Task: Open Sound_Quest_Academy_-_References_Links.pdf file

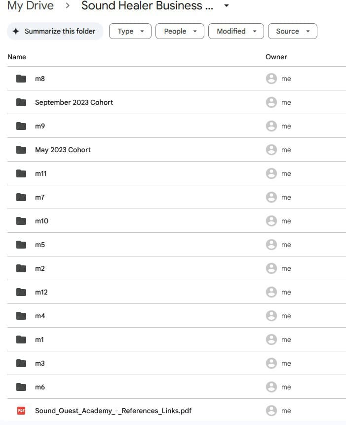Action: (113, 411)
